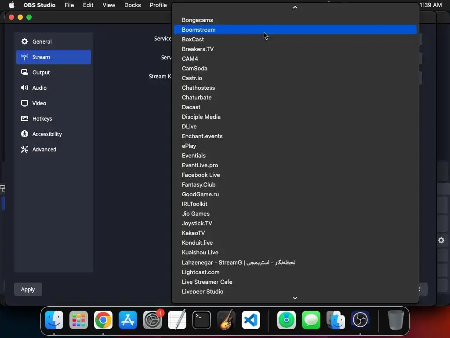Open the Hotkeys settings section
Viewport: 450px width, 338px height.
(x=53, y=119)
